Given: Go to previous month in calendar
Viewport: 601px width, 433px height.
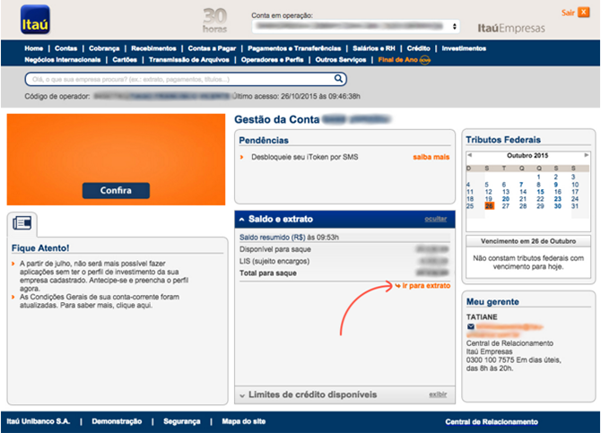Looking at the screenshot, I should [470, 155].
